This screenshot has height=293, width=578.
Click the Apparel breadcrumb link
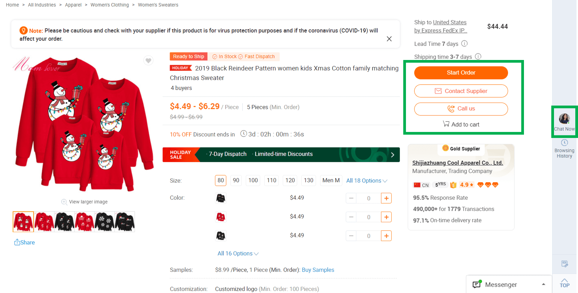coord(73,5)
